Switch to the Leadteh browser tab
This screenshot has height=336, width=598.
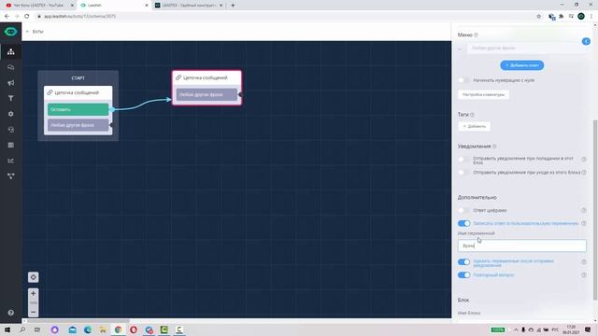(113, 6)
